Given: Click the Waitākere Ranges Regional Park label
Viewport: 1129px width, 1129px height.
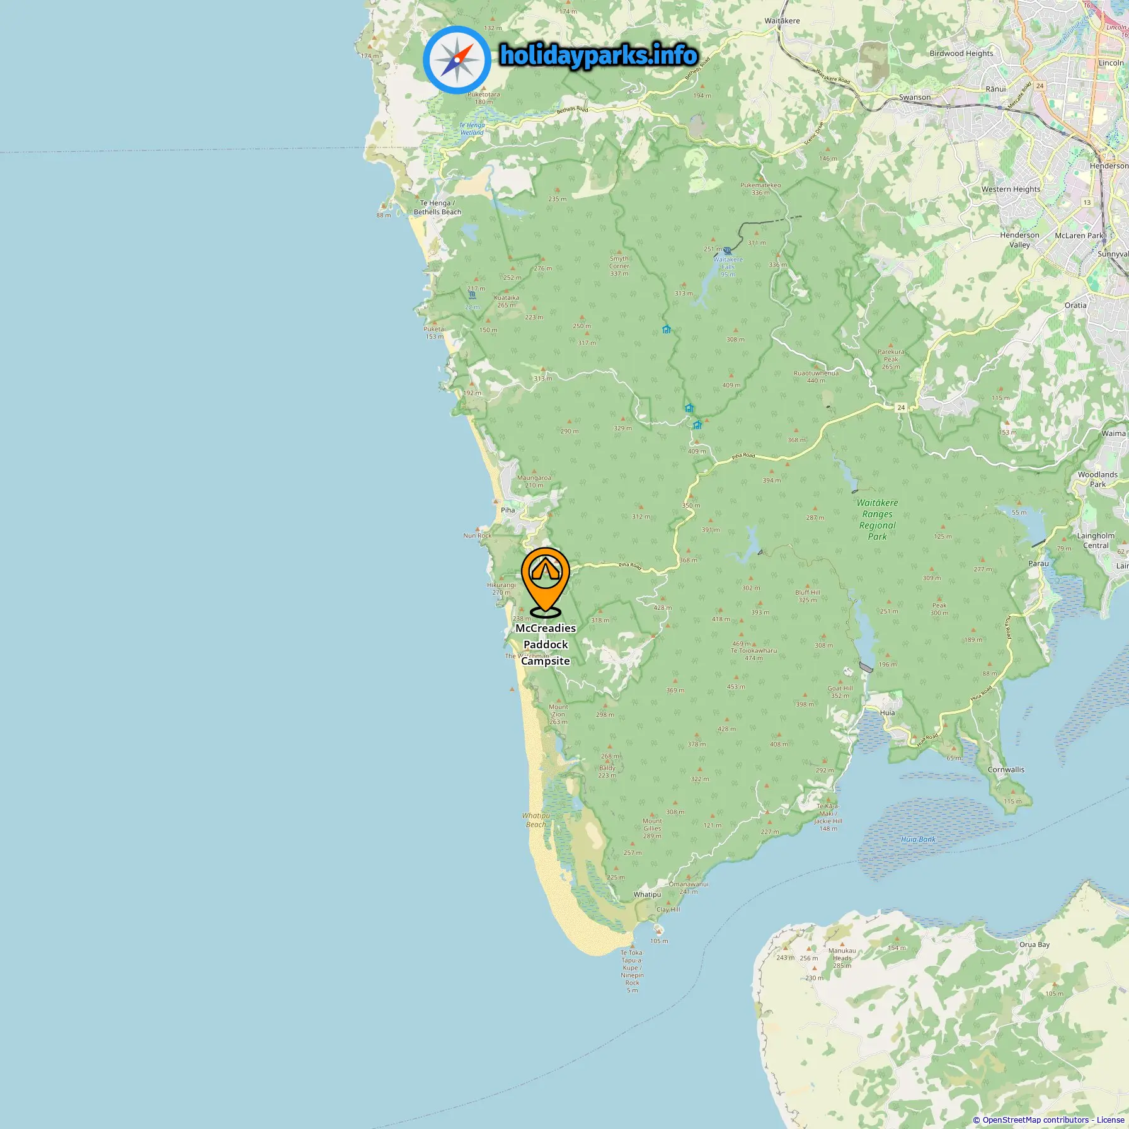Looking at the screenshot, I should tap(877, 520).
